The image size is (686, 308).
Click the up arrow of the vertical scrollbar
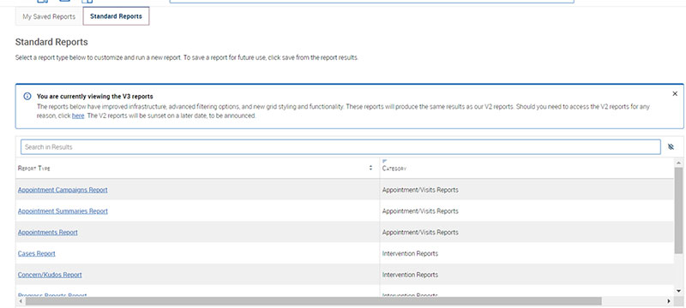pyautogui.click(x=678, y=163)
